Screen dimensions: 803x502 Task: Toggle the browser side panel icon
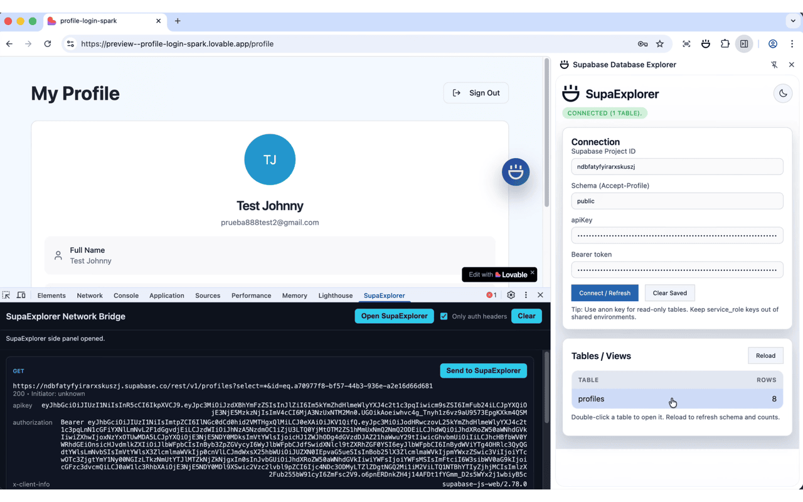744,44
